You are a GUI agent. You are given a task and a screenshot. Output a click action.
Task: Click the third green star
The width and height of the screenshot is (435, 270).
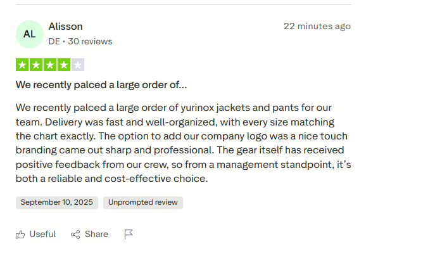50,65
